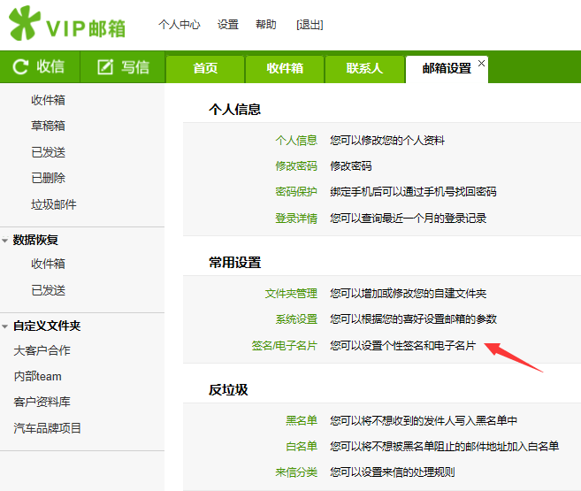Open 已发送 folder below 草稿箱
Screen dimensions: 581x491
(48, 152)
